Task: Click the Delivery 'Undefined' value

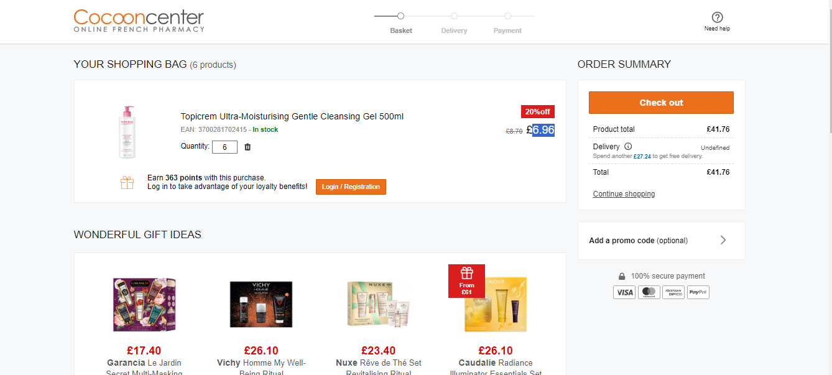Action: tap(715, 148)
